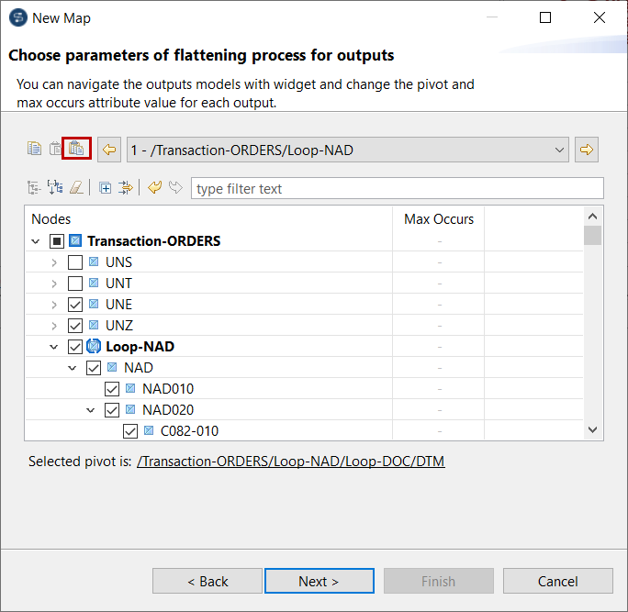
Task: Select the C082-010 tree item
Action: (189, 431)
